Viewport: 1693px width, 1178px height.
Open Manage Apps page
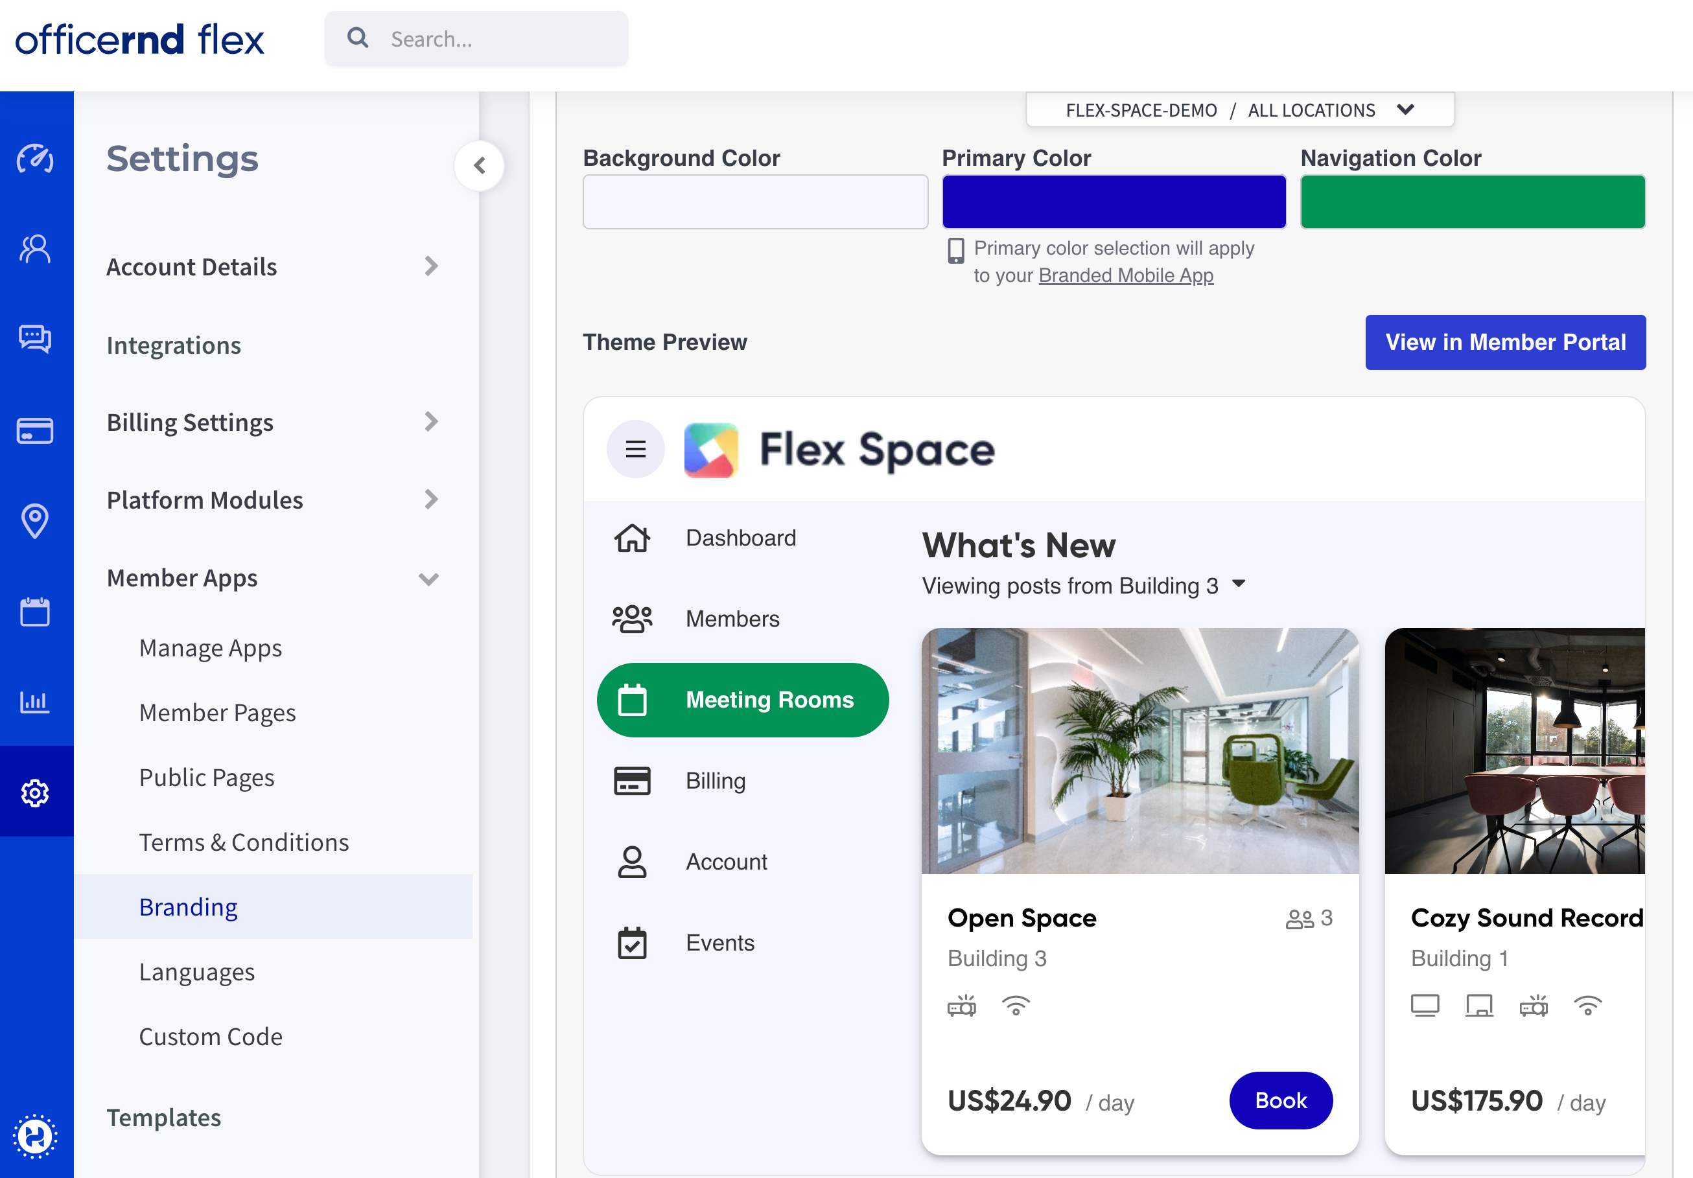coord(210,648)
